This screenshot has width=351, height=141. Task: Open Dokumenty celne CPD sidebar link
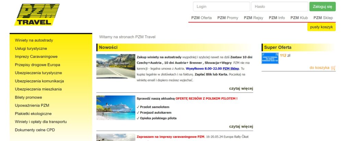point(35,130)
